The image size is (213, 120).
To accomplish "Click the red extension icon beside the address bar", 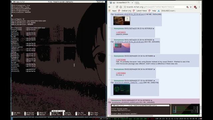I will (x=195, y=7).
